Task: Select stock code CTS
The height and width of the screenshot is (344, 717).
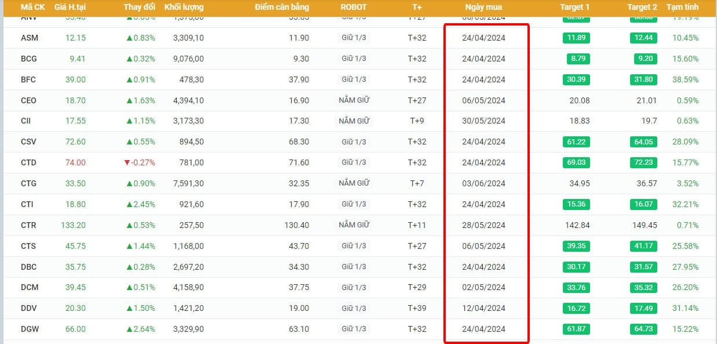Action: (28, 246)
